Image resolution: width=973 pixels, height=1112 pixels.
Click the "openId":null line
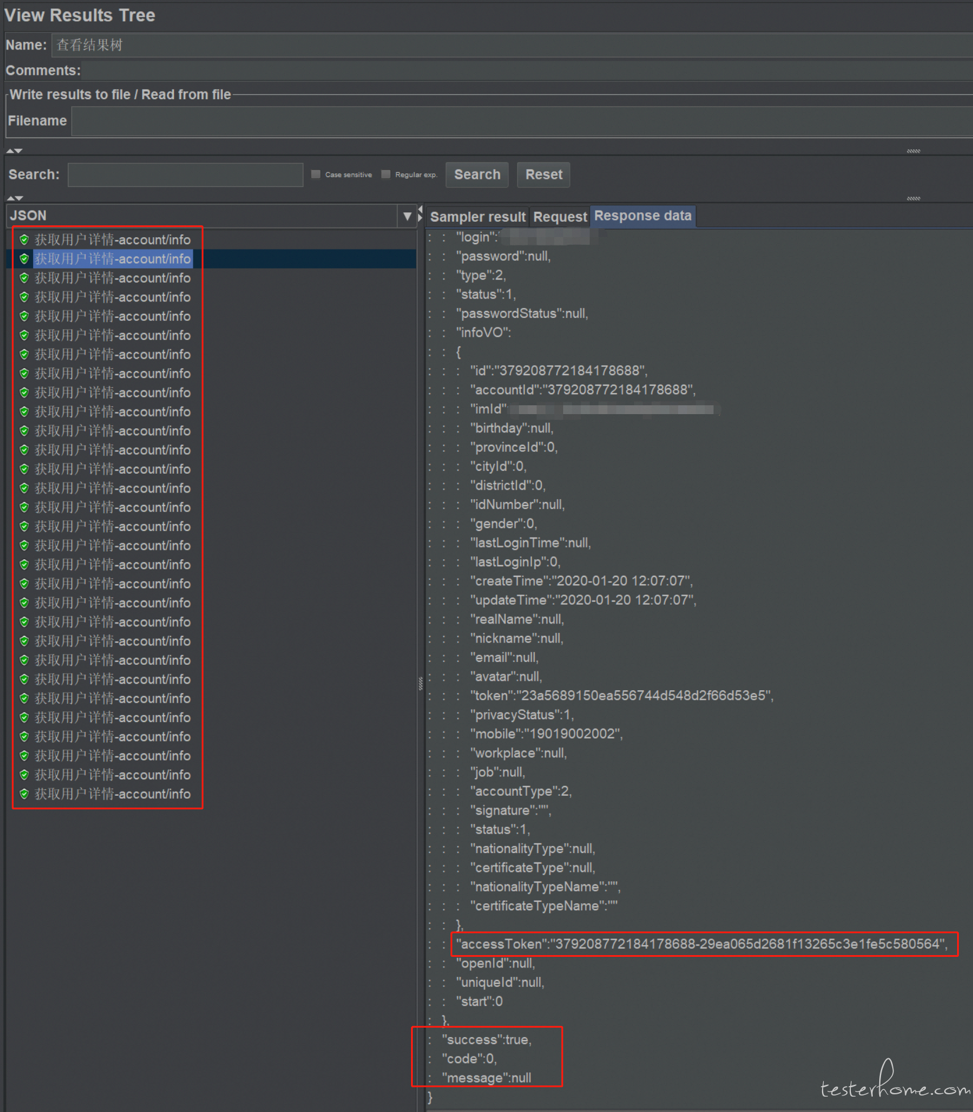495,963
